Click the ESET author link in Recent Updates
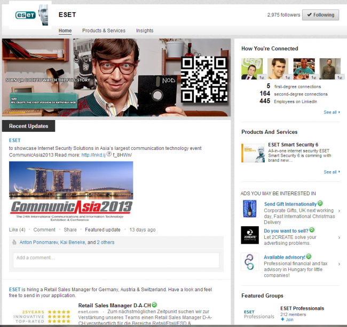The width and height of the screenshot is (347, 327). (x=14, y=140)
